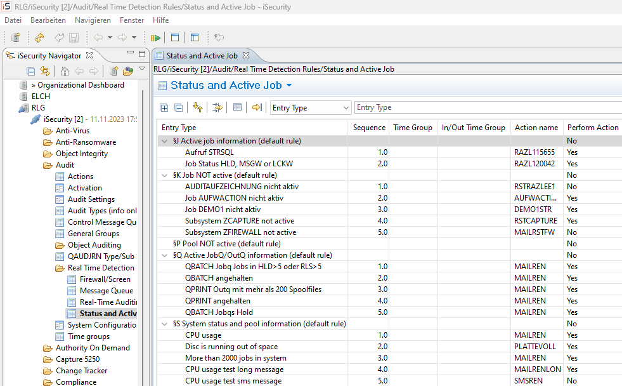
Task: Click the folder with globe Navigator icon
Action: click(128, 72)
